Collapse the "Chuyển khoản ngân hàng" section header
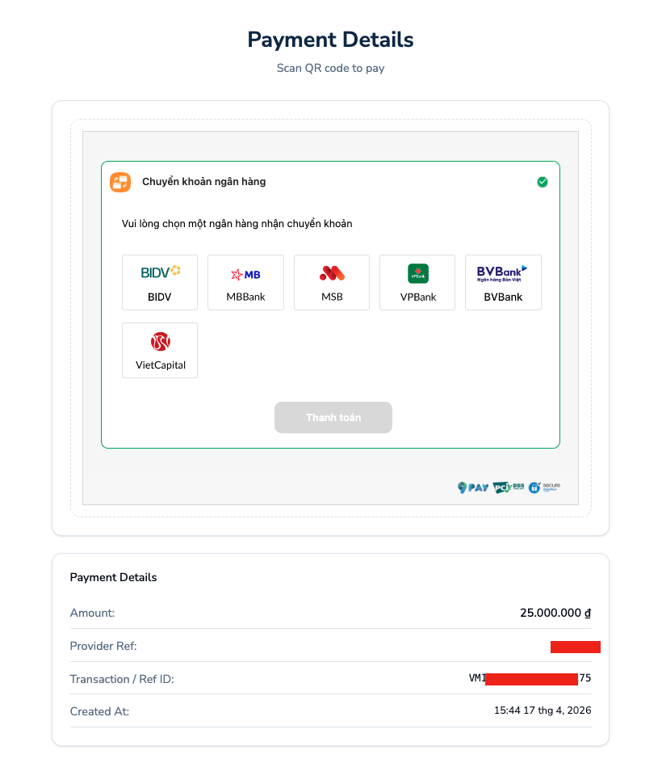Screen dimensions: 662x776 point(204,182)
